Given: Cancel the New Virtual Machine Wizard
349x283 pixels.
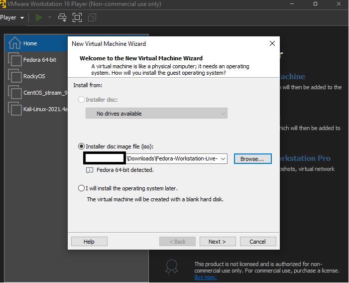Looking at the screenshot, I should pyautogui.click(x=257, y=242).
